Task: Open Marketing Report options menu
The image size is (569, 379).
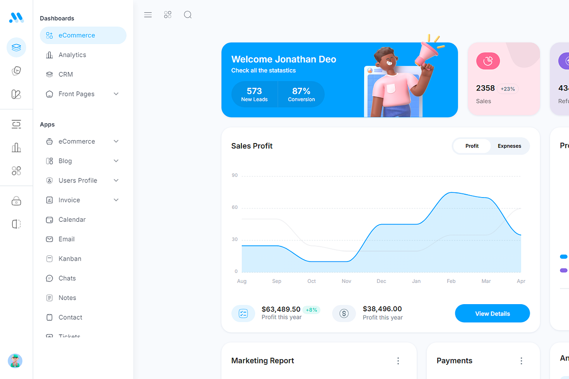Action: (398, 361)
